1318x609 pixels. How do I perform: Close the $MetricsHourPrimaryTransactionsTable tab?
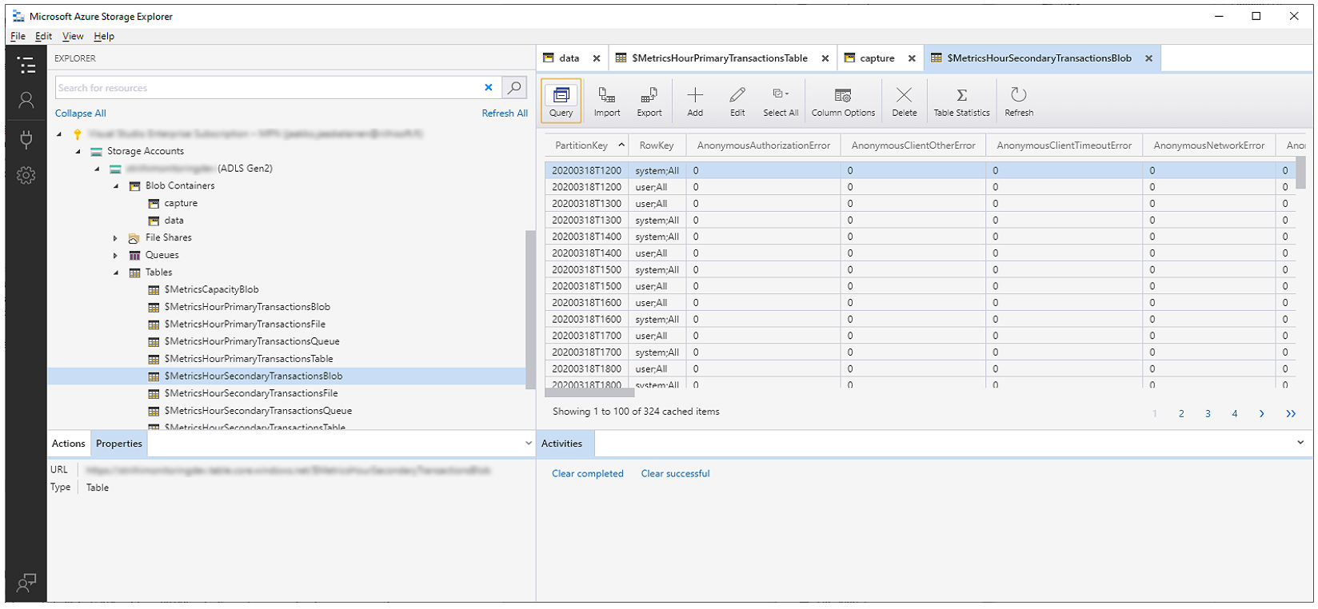point(825,58)
